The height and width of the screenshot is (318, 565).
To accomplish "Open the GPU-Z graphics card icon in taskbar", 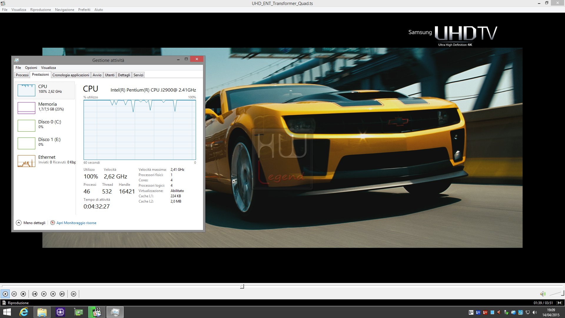I will (x=79, y=312).
